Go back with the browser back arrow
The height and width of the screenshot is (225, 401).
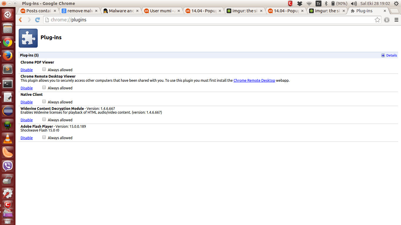(20, 20)
